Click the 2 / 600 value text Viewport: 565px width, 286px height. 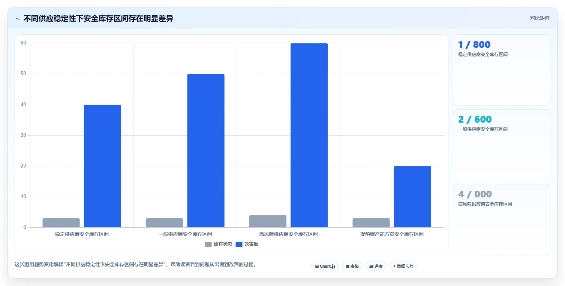coord(475,120)
